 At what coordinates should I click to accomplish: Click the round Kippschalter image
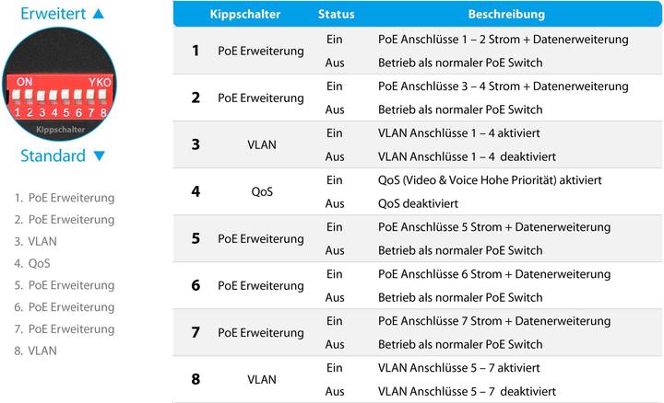pyautogui.click(x=59, y=84)
